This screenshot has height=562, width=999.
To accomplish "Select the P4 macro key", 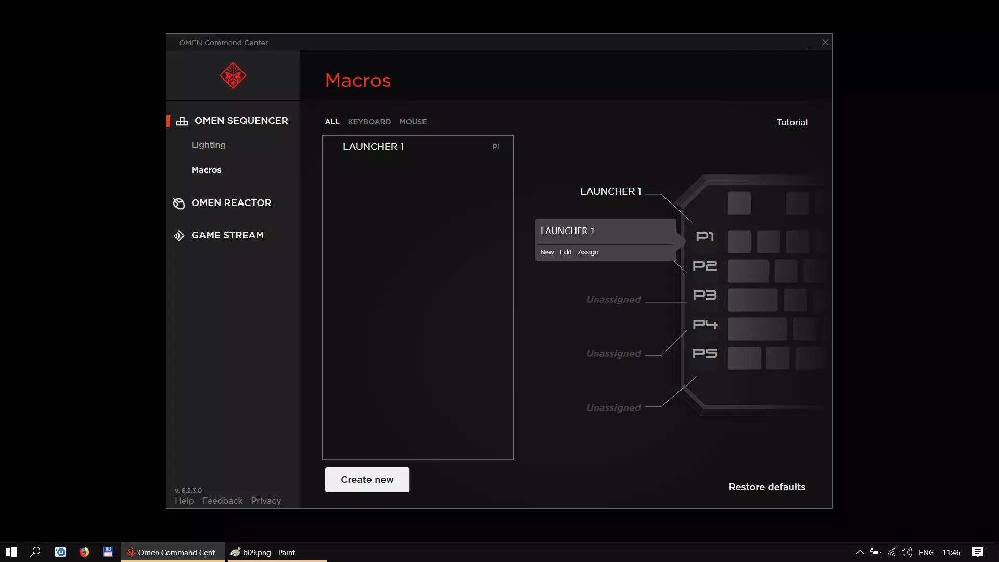I will pyautogui.click(x=705, y=324).
